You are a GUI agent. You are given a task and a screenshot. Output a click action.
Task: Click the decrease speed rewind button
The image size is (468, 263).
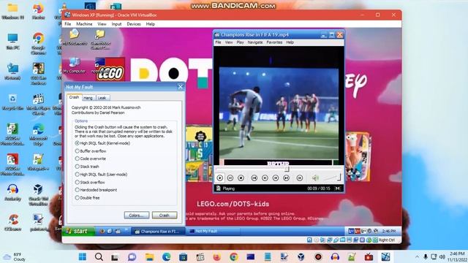(x=265, y=178)
